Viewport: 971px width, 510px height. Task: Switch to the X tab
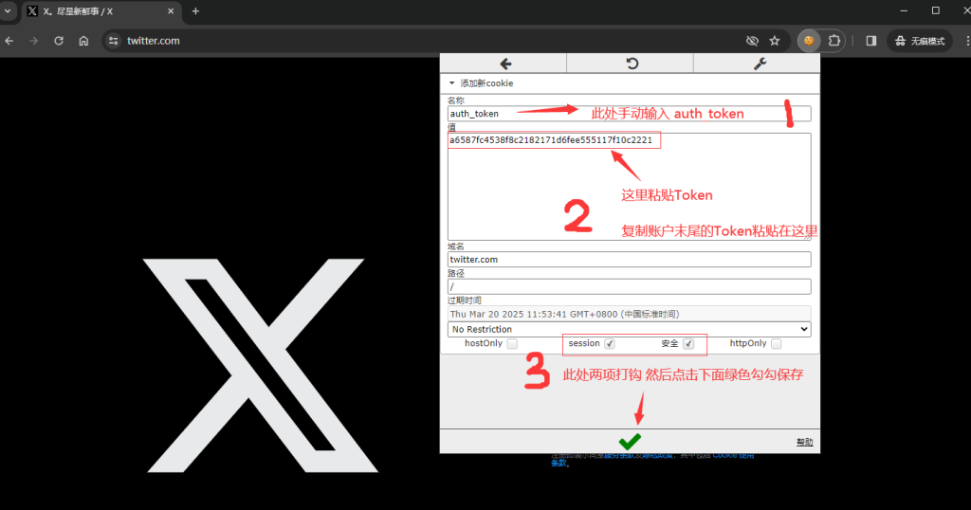tap(101, 11)
